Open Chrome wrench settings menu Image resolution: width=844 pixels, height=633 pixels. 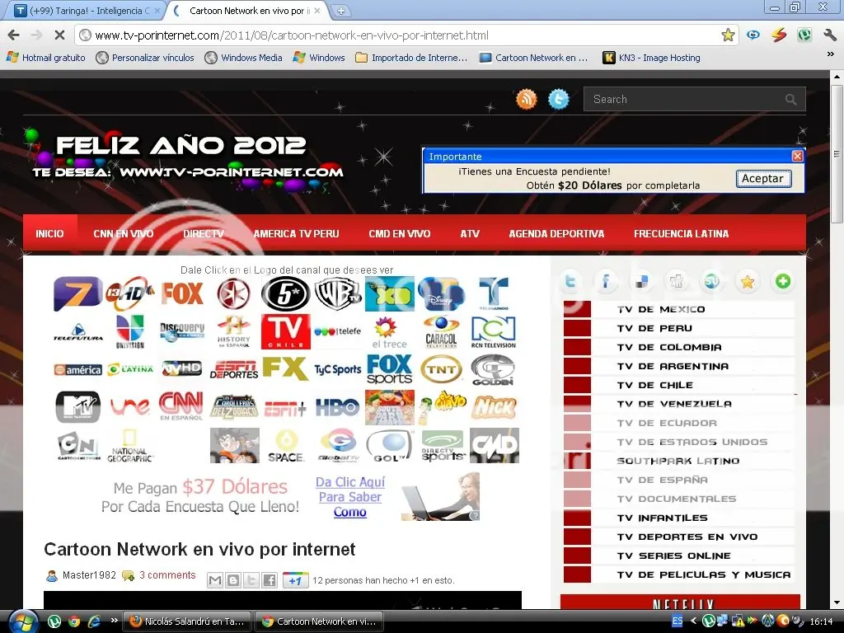[x=829, y=35]
